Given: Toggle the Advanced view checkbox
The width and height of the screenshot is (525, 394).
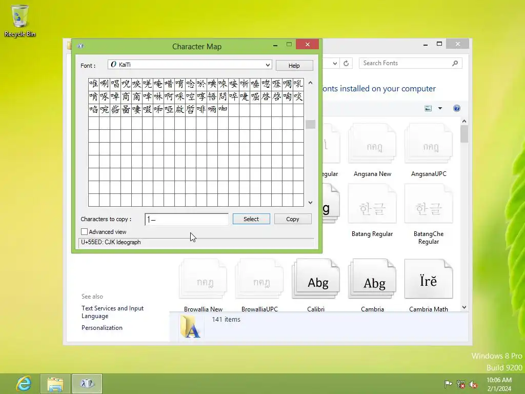Looking at the screenshot, I should pyautogui.click(x=85, y=232).
